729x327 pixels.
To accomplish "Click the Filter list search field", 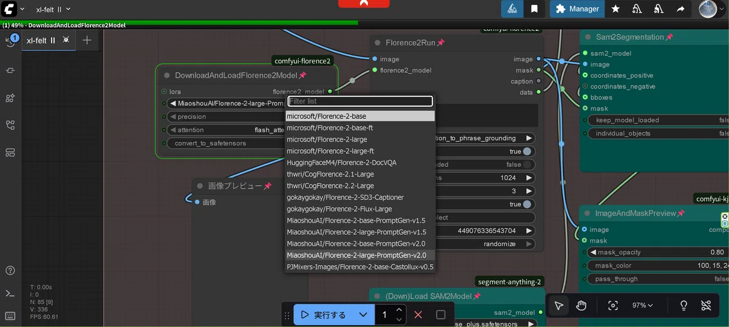I will (360, 101).
